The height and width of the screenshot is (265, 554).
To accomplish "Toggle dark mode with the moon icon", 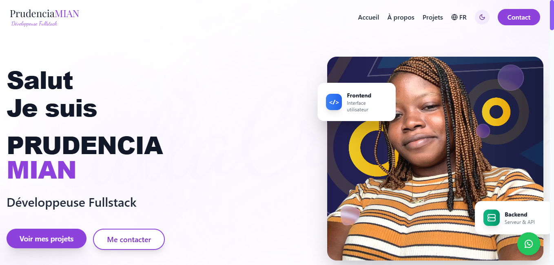I will click(x=482, y=17).
